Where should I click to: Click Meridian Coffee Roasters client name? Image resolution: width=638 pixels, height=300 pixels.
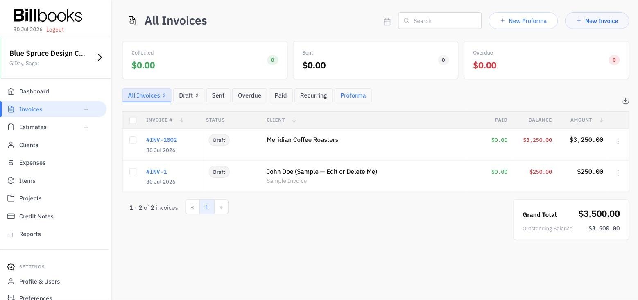(302, 140)
